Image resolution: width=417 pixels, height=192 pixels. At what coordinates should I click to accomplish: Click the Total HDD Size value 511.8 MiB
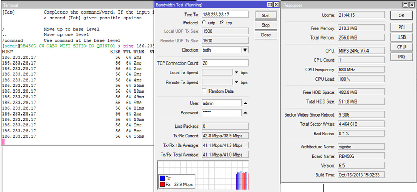click(361, 101)
